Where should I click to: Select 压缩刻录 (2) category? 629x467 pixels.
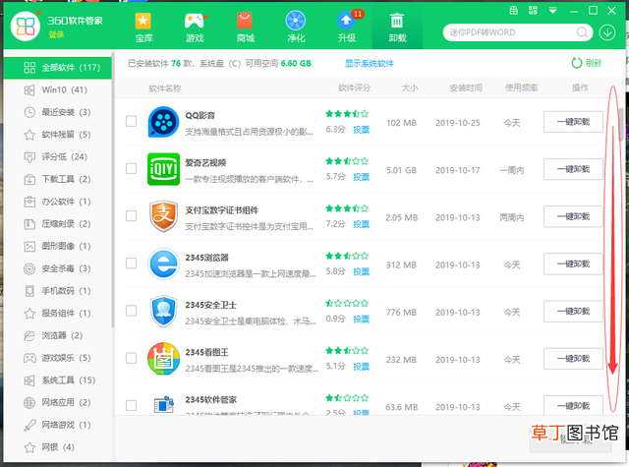pyautogui.click(x=57, y=224)
